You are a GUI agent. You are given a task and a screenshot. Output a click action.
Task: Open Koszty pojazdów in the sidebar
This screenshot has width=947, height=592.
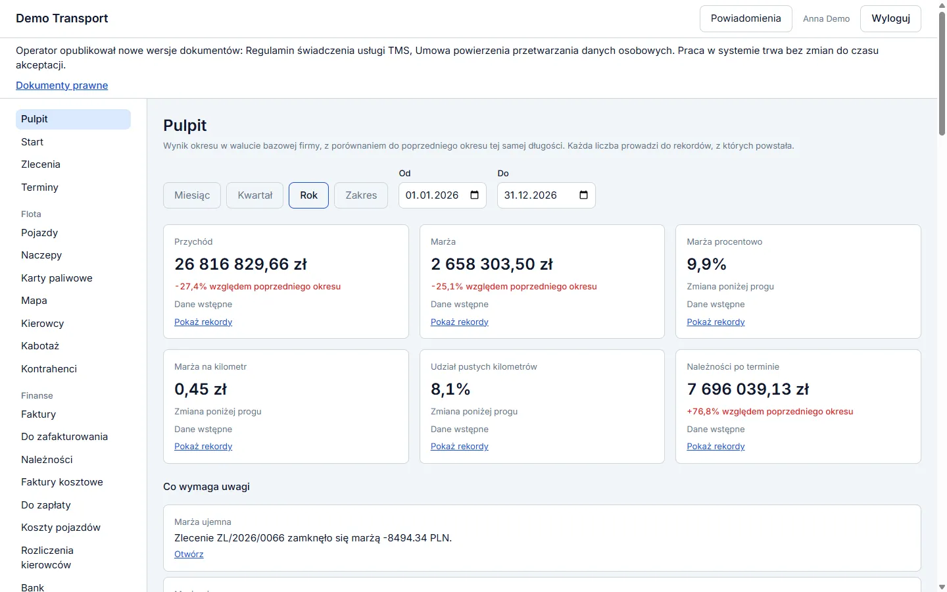(73, 528)
